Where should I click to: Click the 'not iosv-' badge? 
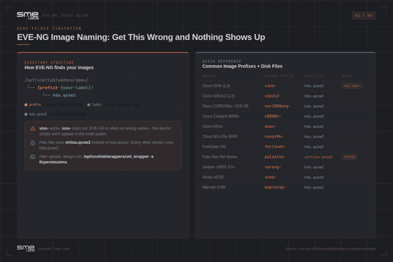[x=352, y=86]
